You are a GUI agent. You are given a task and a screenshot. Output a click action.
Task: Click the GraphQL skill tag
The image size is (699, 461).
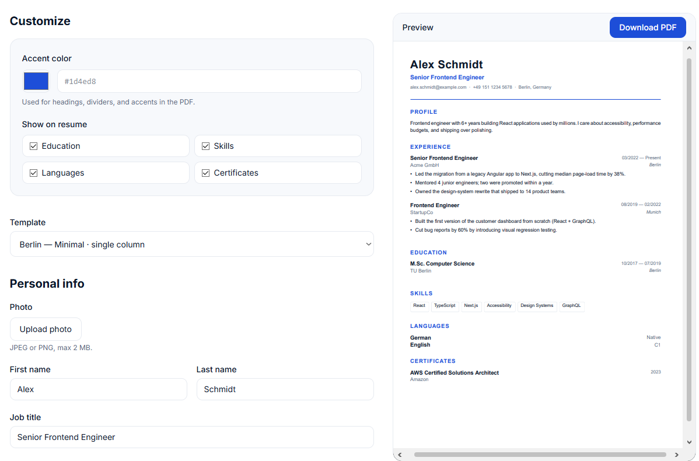(x=571, y=306)
